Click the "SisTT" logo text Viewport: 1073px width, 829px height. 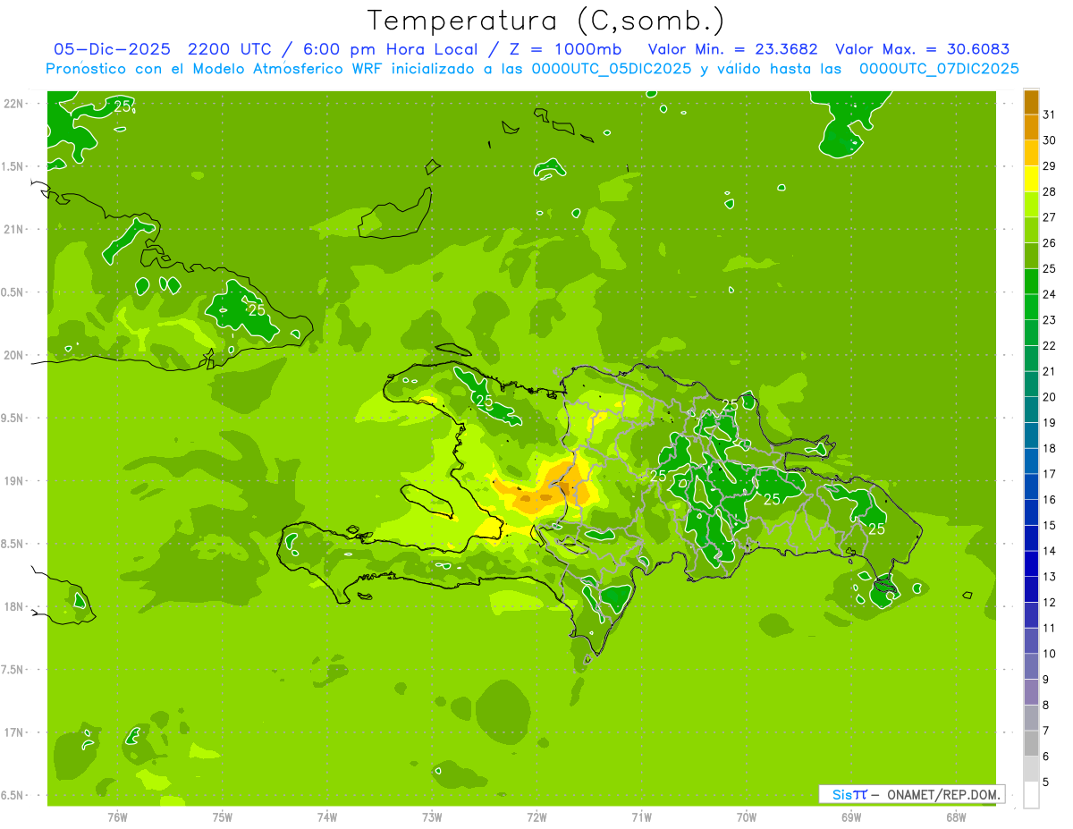[849, 794]
